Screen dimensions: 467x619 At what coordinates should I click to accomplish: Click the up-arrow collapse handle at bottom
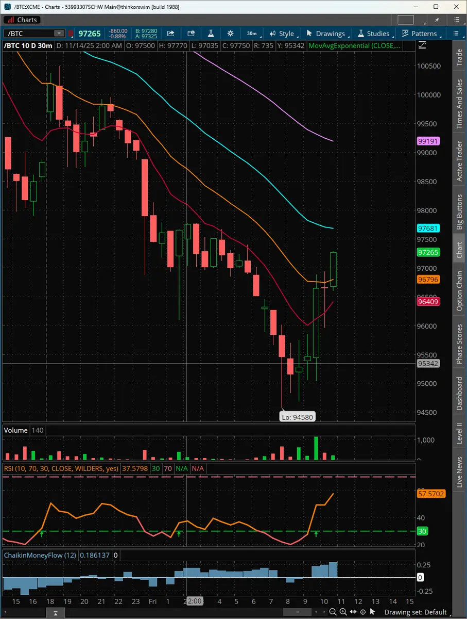click(56, 613)
